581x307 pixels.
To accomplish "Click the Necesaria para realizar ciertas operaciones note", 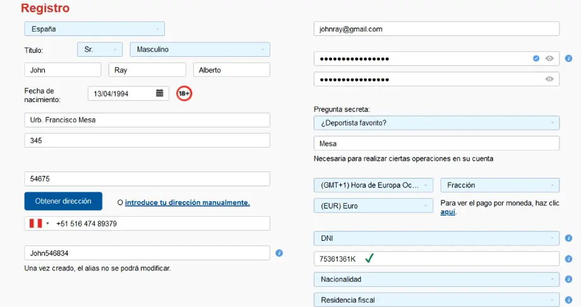I will click(404, 159).
